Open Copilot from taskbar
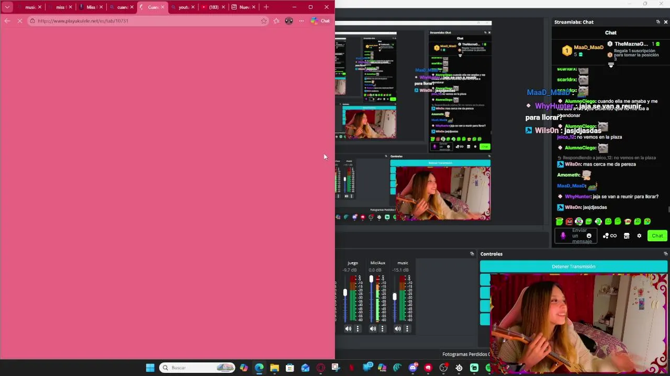 click(x=244, y=368)
